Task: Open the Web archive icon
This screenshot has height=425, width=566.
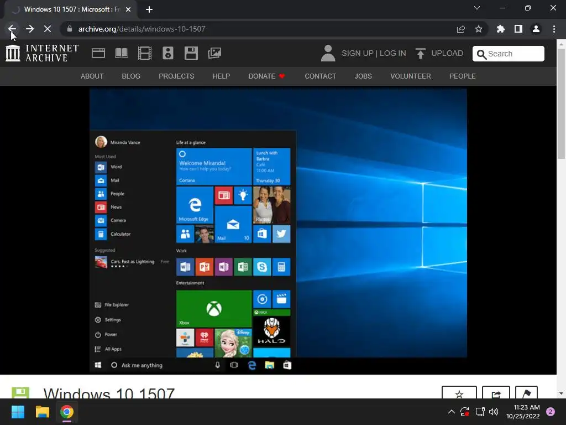Action: [x=98, y=53]
